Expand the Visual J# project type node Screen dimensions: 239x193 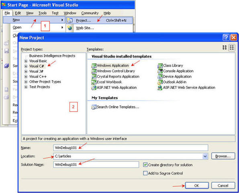pos(26,71)
